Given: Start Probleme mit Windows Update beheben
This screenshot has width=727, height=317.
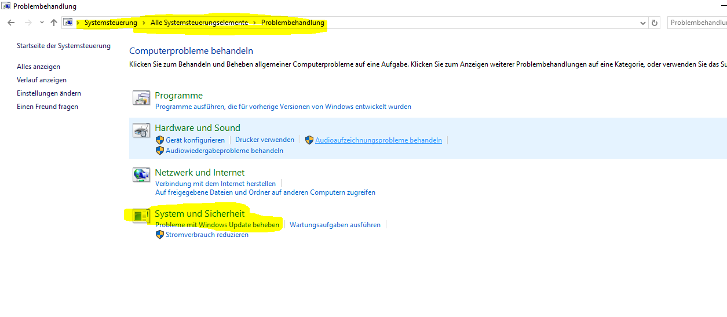Looking at the screenshot, I should click(217, 225).
